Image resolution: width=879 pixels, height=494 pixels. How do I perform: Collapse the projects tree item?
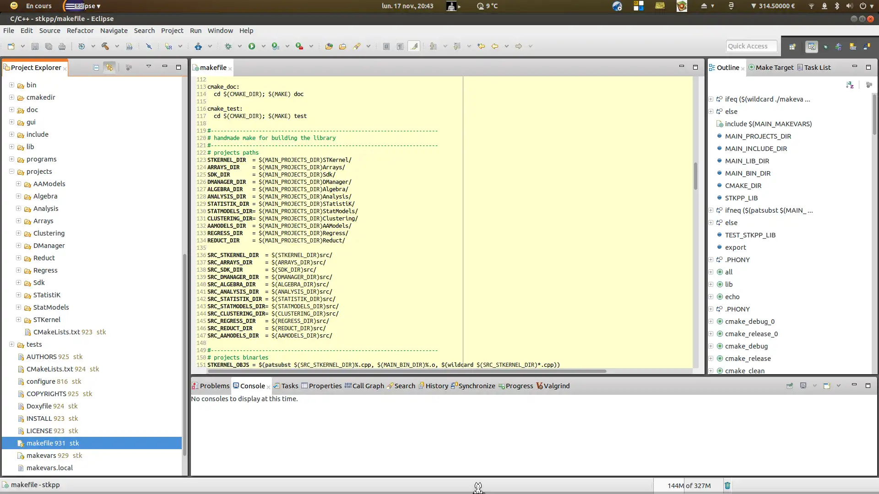pos(11,171)
